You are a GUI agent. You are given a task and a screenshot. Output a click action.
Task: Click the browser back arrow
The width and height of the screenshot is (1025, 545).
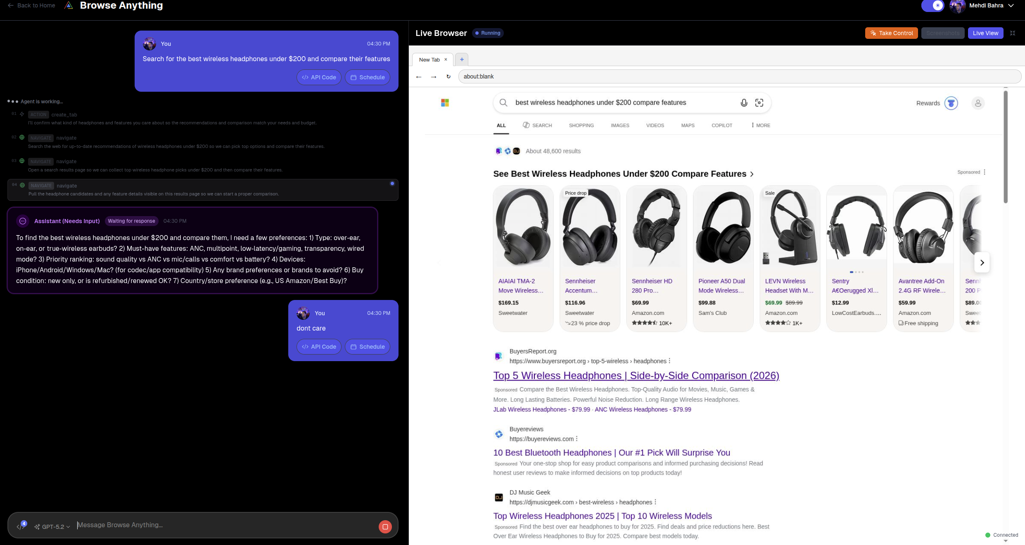(419, 76)
